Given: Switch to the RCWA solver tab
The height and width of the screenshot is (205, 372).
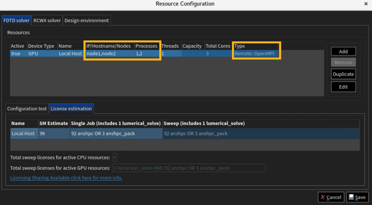Looking at the screenshot, I should pyautogui.click(x=47, y=20).
